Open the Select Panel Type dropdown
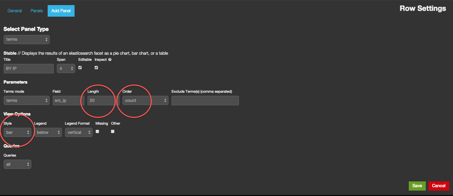The image size is (453, 196). pyautogui.click(x=27, y=39)
